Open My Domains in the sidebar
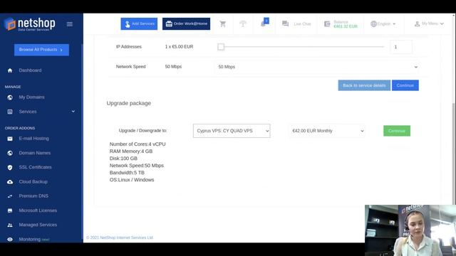The height and width of the screenshot is (256, 456). tap(31, 97)
